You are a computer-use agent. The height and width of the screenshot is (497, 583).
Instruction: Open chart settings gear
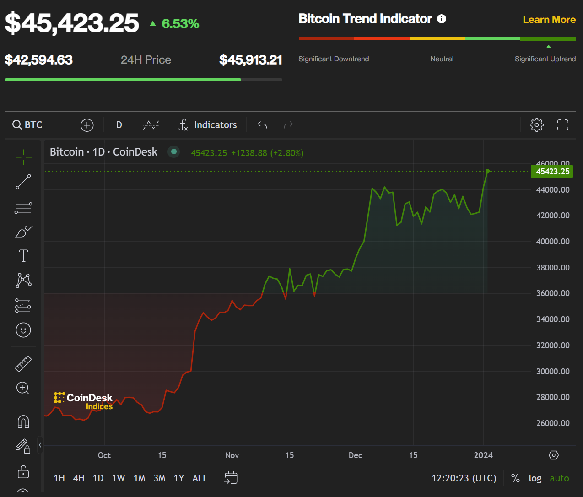(536, 125)
